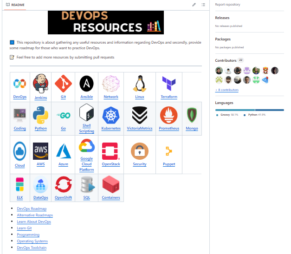
Task: Click the Prometheus text link
Action: (x=169, y=128)
